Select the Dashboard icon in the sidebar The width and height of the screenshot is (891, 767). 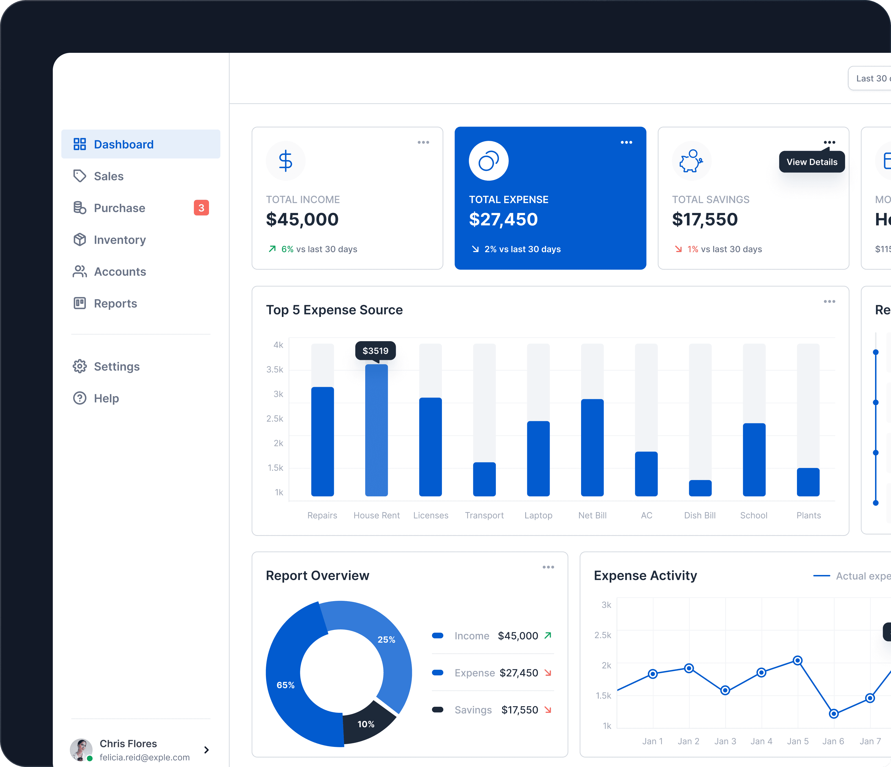tap(80, 144)
